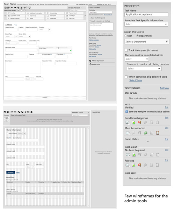Click the blue SEARCH button
This screenshot has height=210, width=174.
point(10,172)
